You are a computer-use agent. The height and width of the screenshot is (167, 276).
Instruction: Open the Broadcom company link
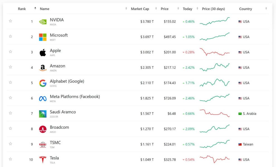tap(59, 127)
